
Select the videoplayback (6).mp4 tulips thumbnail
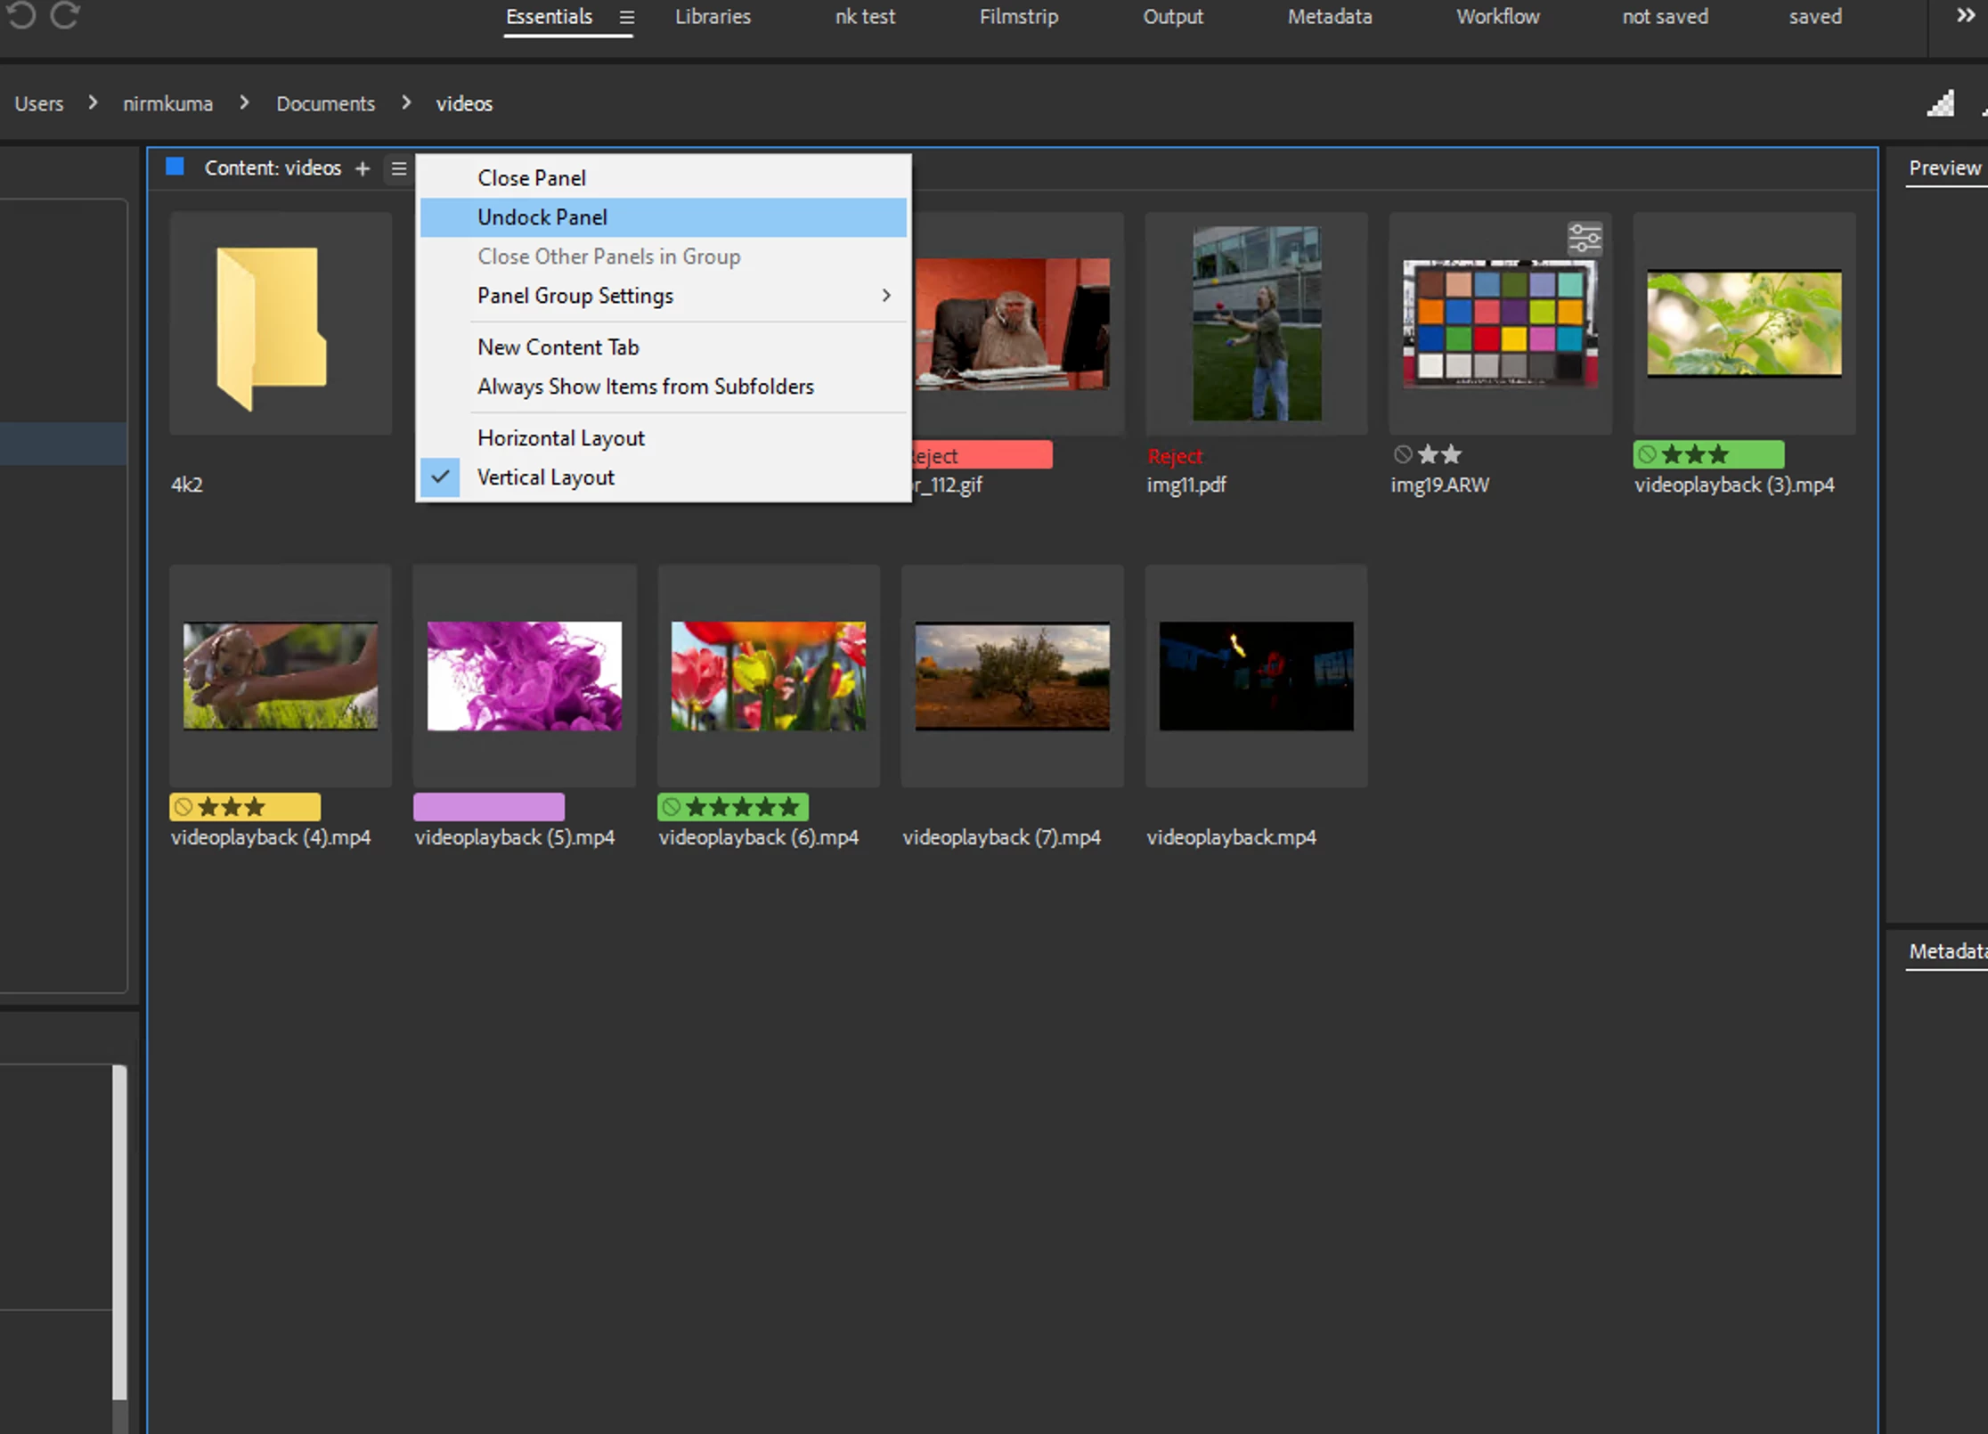(768, 676)
